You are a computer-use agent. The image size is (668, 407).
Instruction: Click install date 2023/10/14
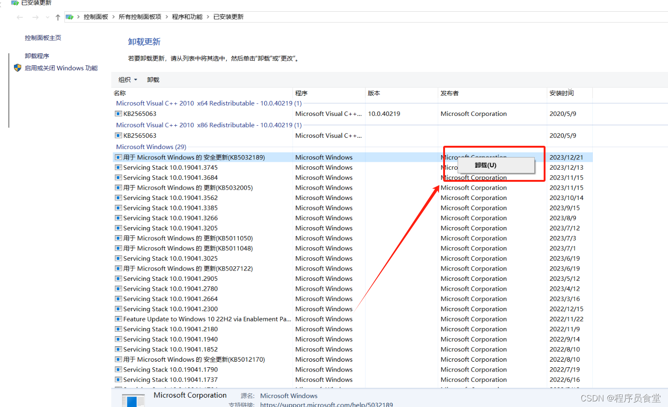[x=566, y=198]
